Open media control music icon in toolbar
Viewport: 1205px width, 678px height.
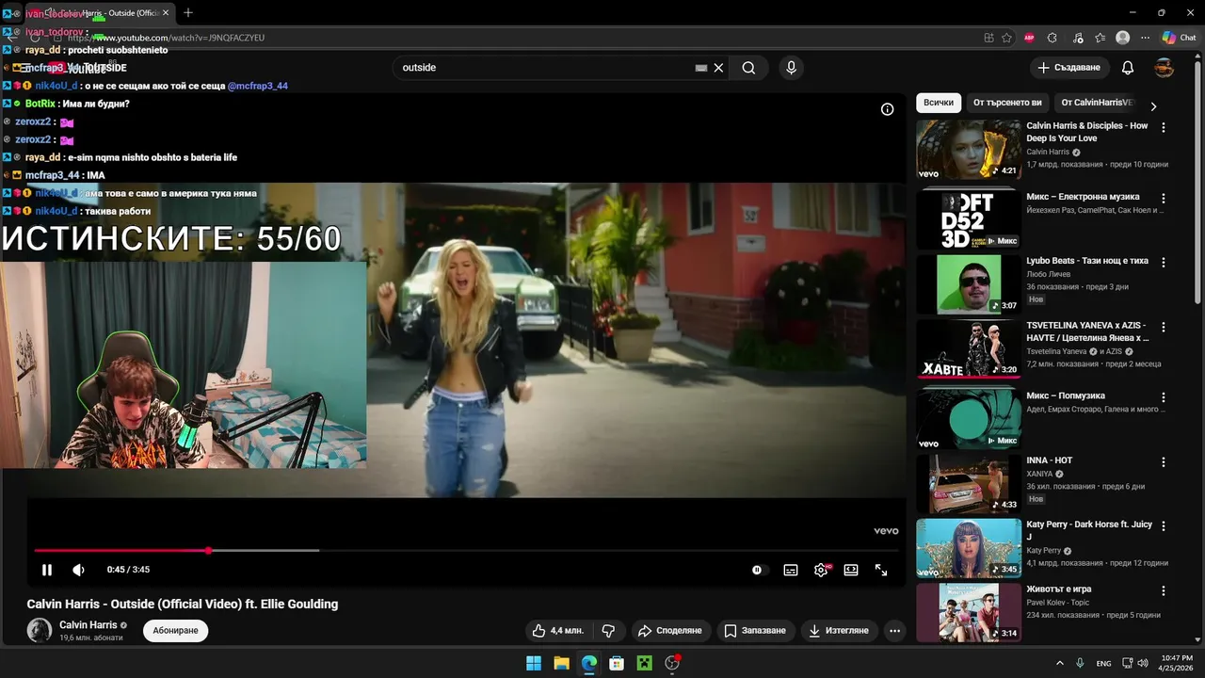point(1077,38)
